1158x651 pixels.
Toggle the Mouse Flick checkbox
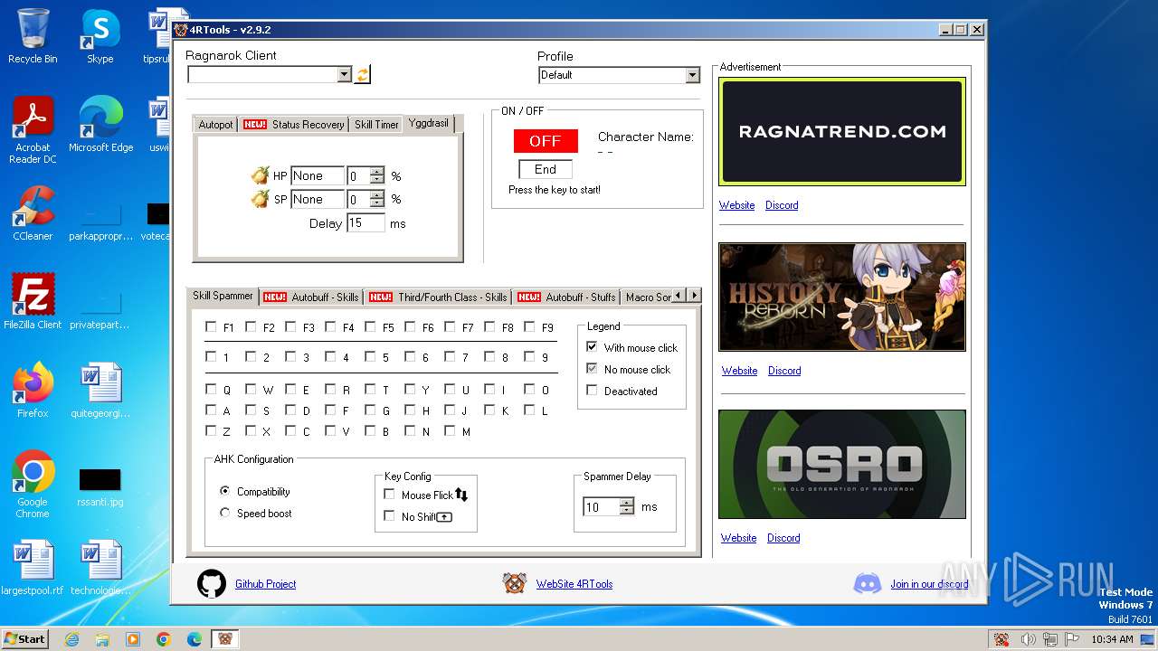click(389, 494)
